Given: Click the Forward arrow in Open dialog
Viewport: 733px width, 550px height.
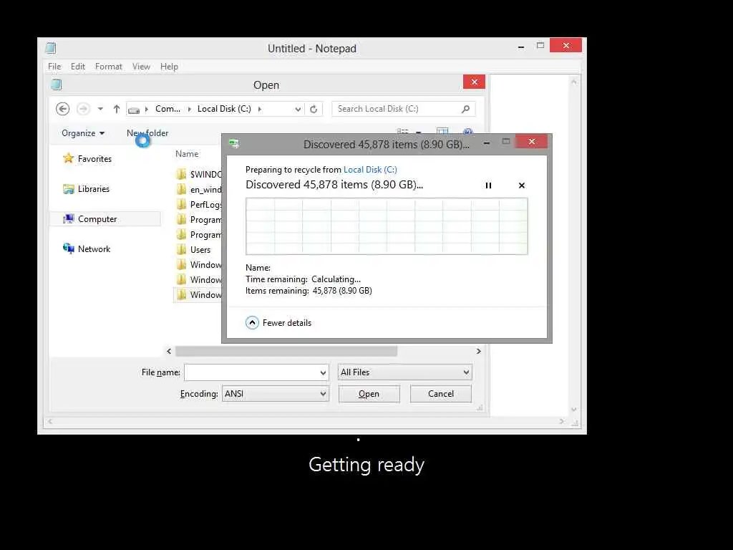Looking at the screenshot, I should (x=83, y=109).
